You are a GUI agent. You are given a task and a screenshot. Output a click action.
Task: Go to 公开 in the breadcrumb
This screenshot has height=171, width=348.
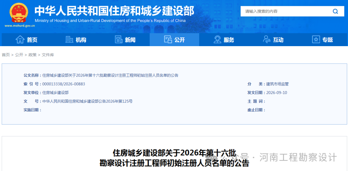click(x=19, y=55)
